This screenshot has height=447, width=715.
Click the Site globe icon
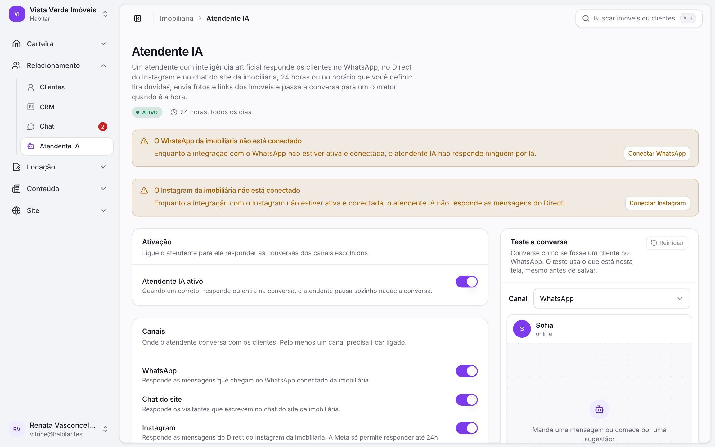click(x=16, y=210)
